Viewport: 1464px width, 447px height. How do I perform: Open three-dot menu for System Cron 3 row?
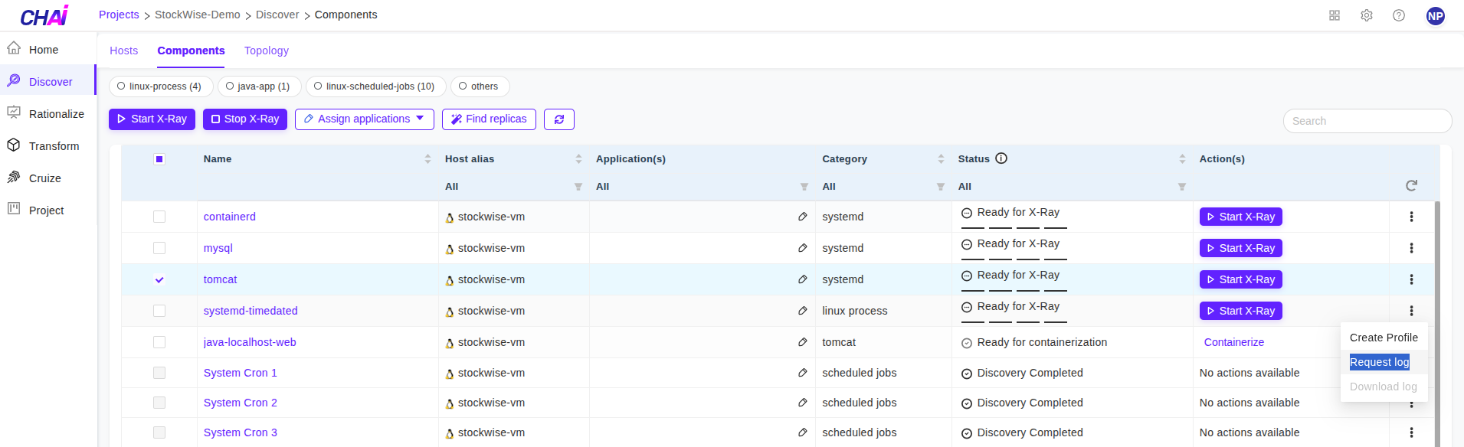point(1411,432)
